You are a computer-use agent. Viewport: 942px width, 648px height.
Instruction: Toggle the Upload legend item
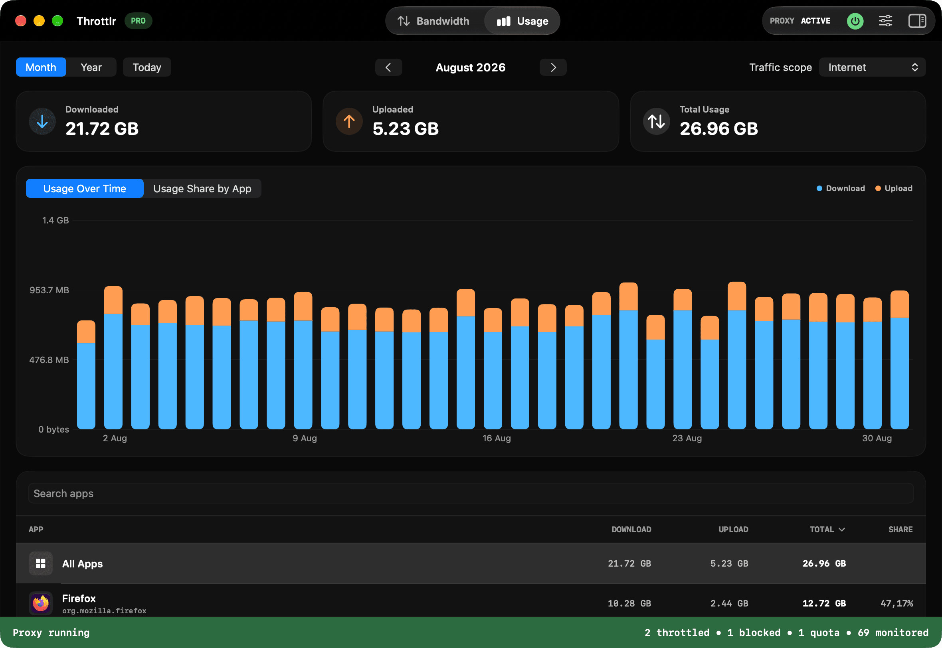click(x=894, y=188)
